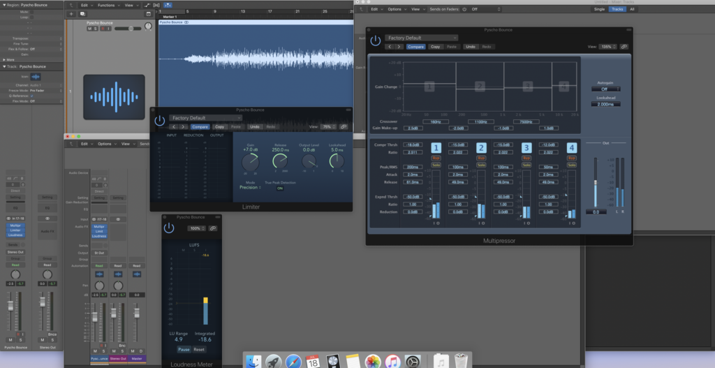The width and height of the screenshot is (715, 368).
Task: Click the Limiter link icon
Action: pyautogui.click(x=344, y=127)
